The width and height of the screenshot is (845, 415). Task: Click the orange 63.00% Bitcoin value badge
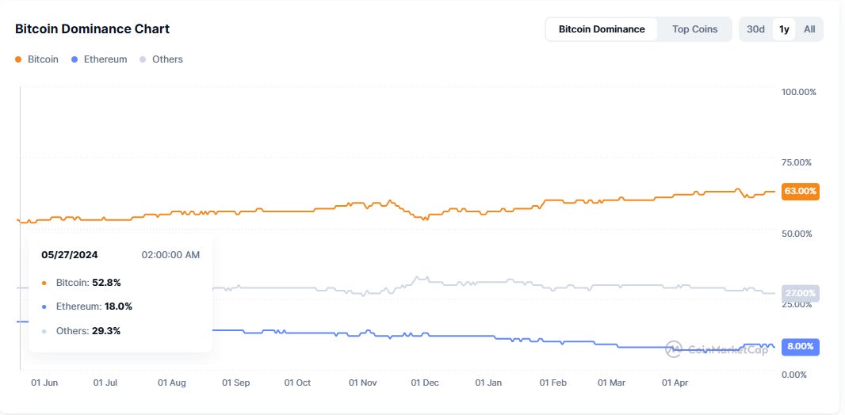click(801, 191)
